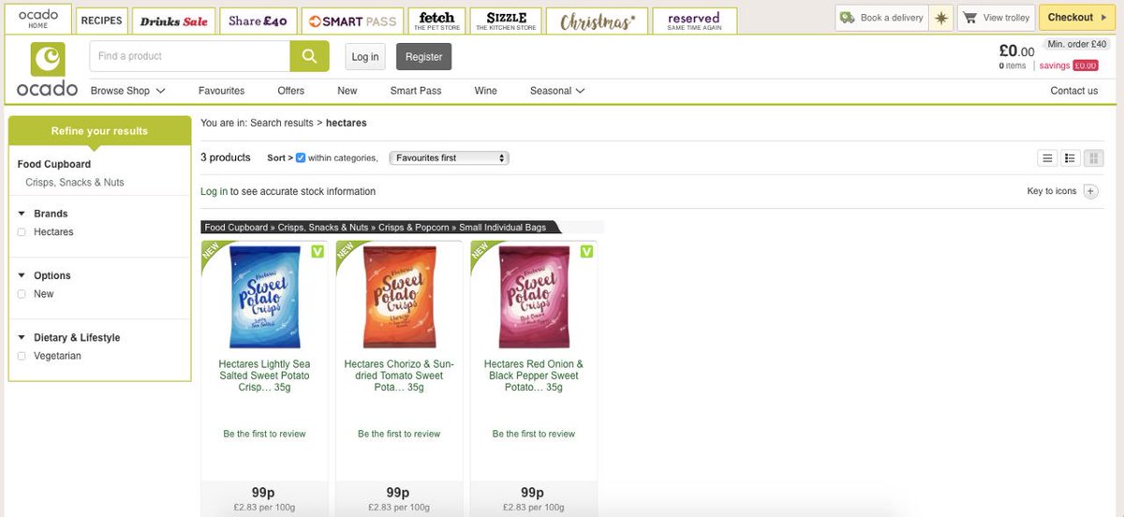Expand the Browse Shop menu
The image size is (1124, 517).
pyautogui.click(x=127, y=91)
